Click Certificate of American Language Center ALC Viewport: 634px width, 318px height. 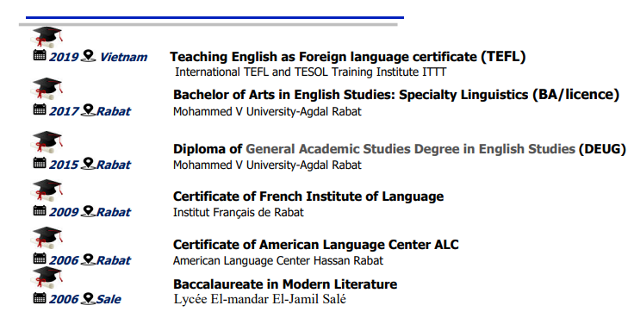tap(316, 245)
